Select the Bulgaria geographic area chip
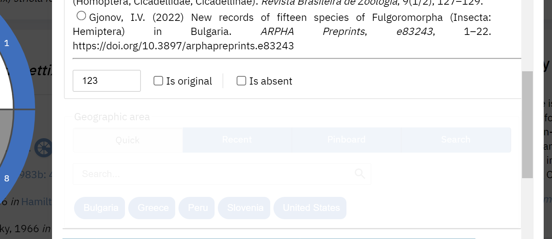 99,208
